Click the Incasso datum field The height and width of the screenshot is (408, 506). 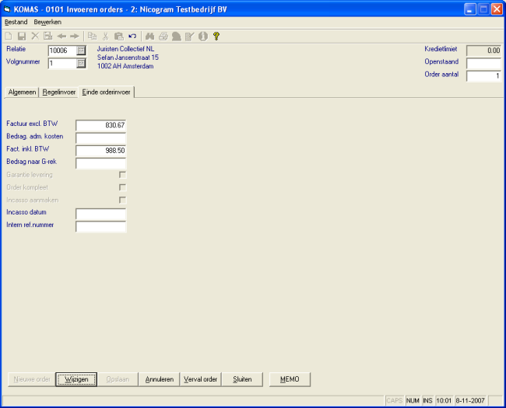pos(100,214)
